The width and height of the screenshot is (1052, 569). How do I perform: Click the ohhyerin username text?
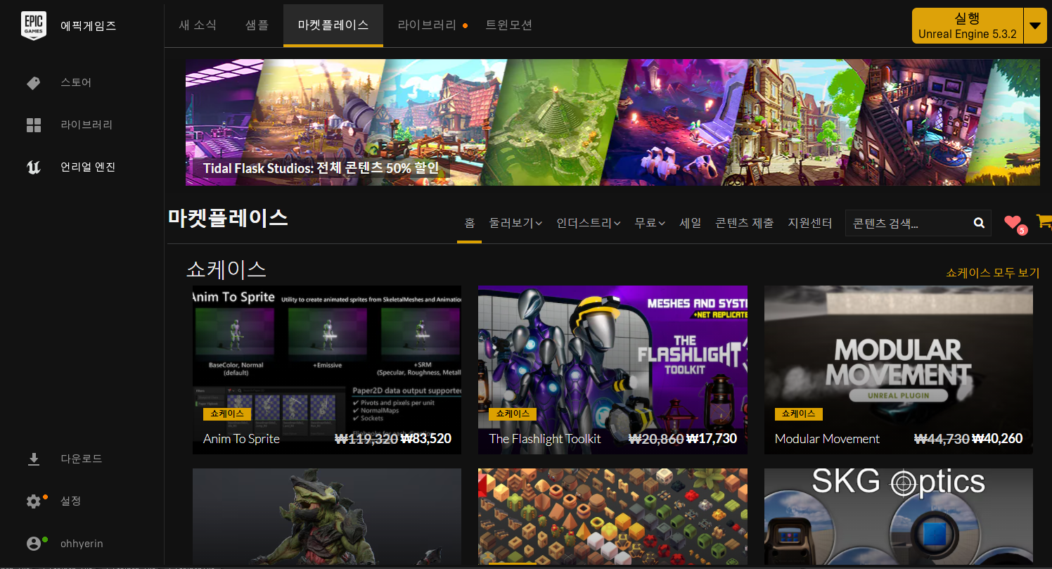coord(82,544)
